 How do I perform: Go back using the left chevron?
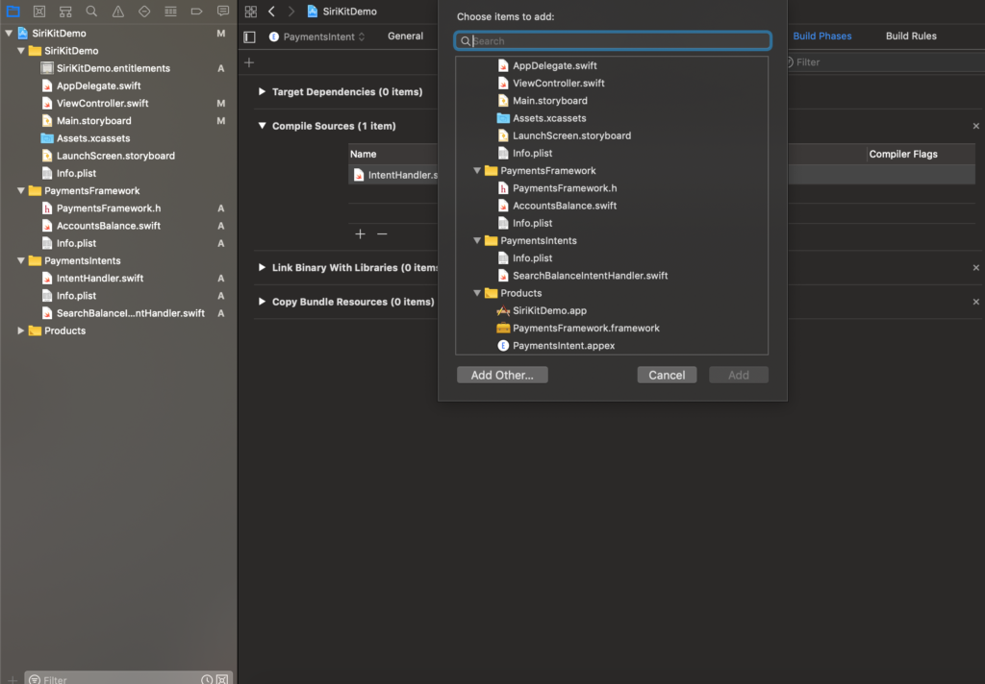pos(271,12)
